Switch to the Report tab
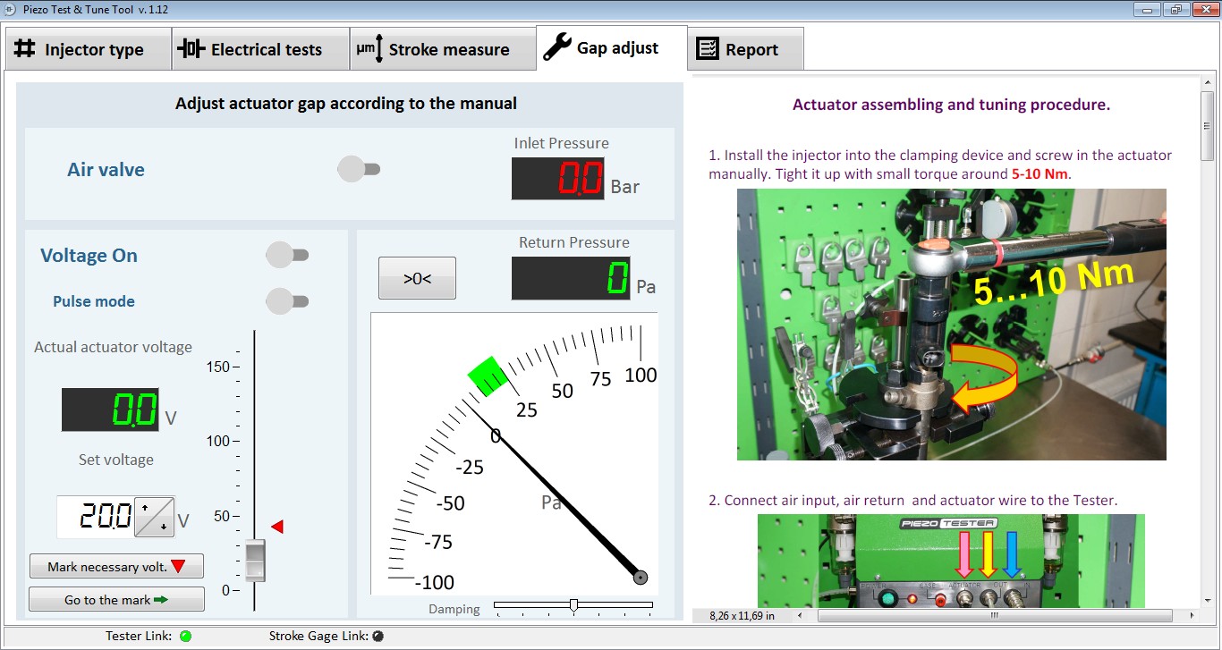This screenshot has height=650, width=1222. 745,49
